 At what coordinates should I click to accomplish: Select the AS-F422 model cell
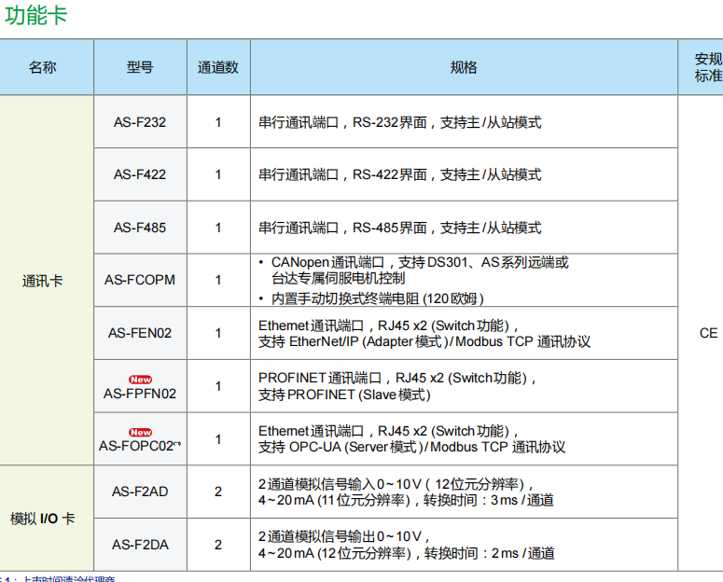coord(140,174)
